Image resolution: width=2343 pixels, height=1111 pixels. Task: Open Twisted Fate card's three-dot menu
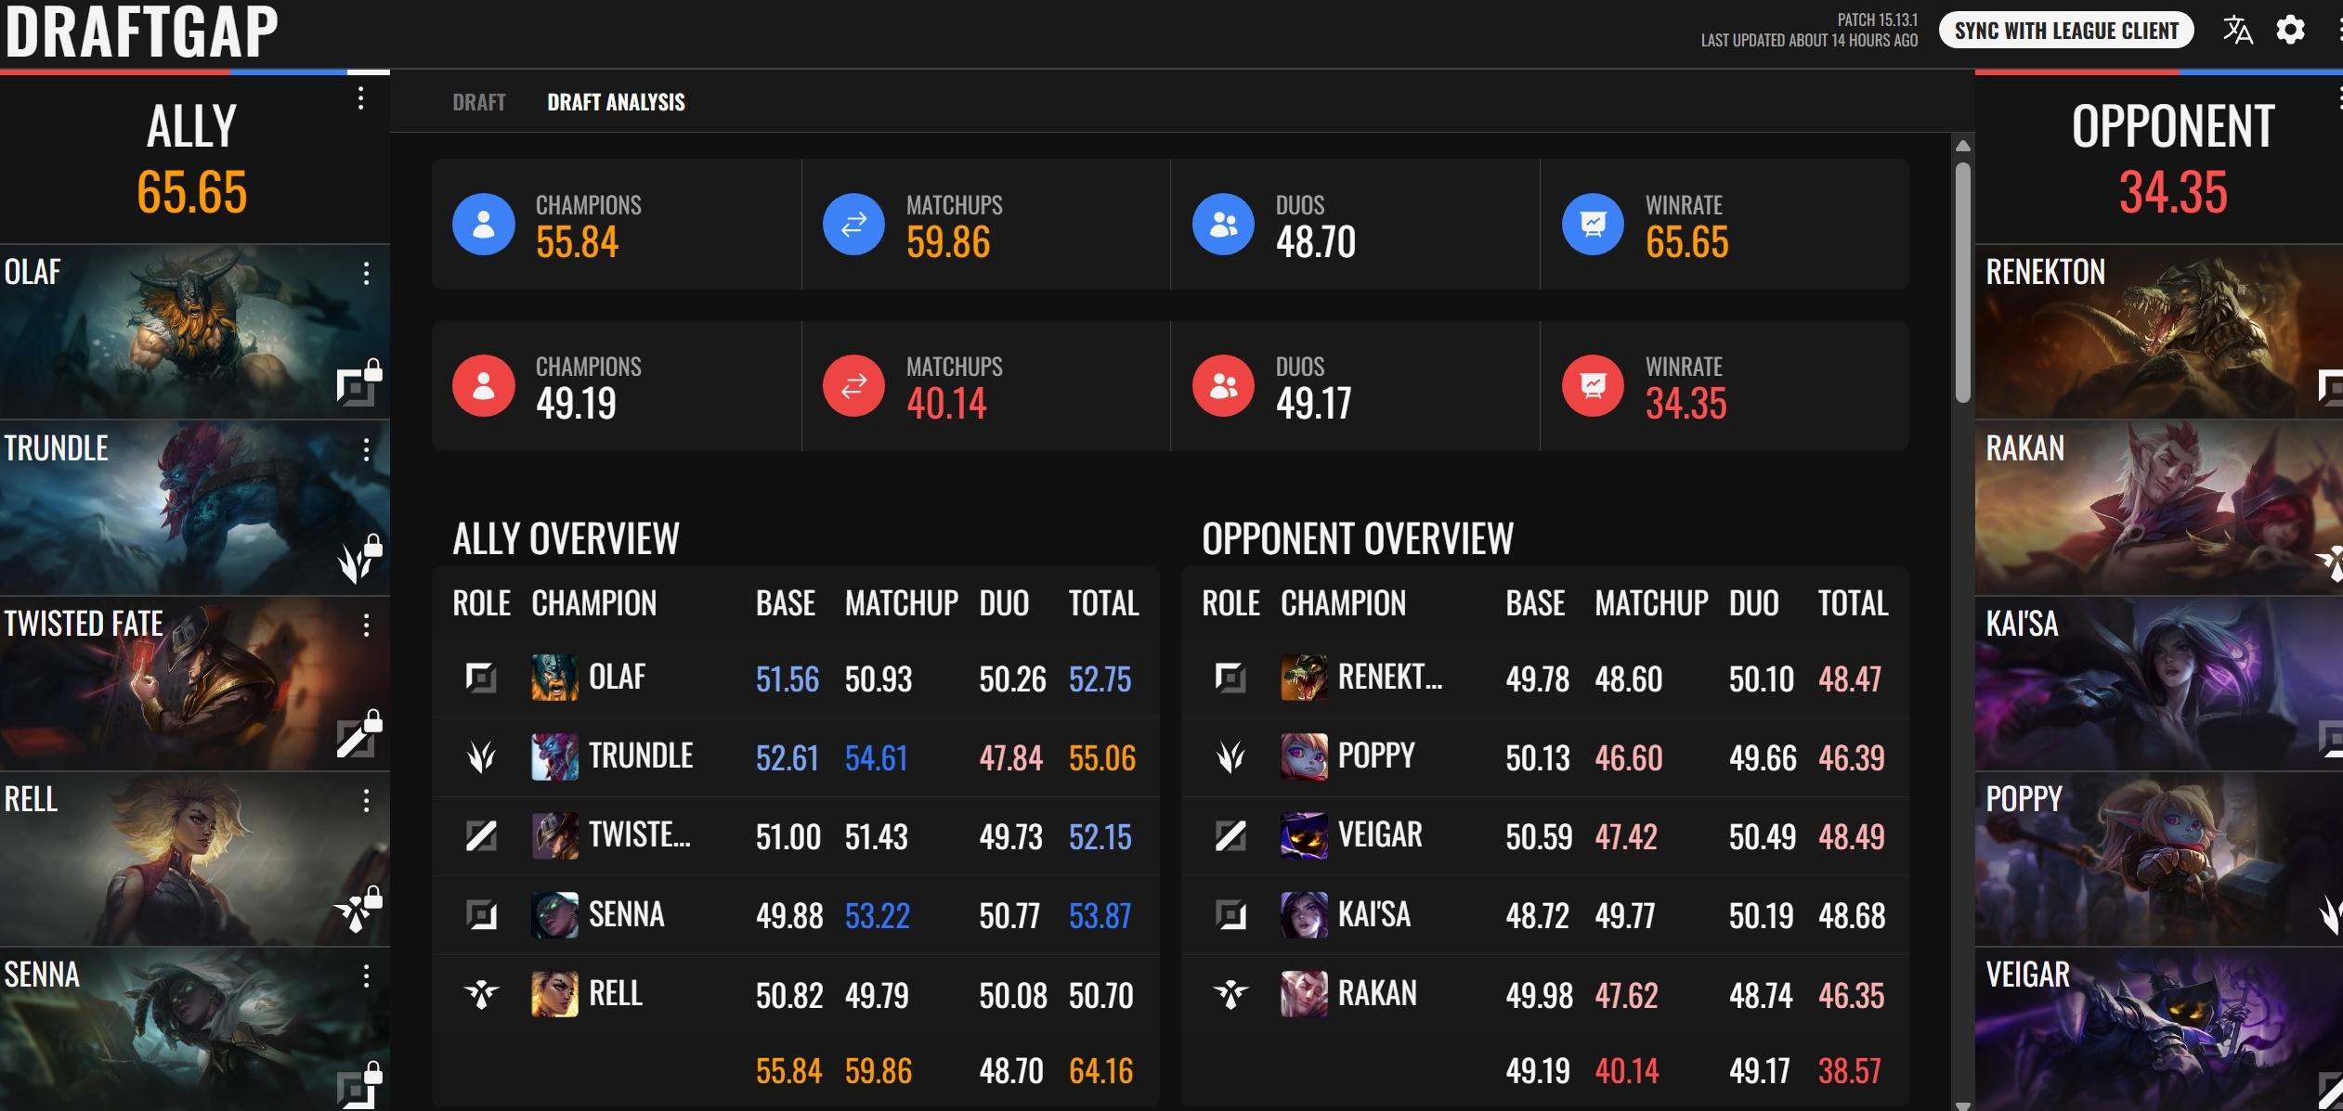pos(366,625)
